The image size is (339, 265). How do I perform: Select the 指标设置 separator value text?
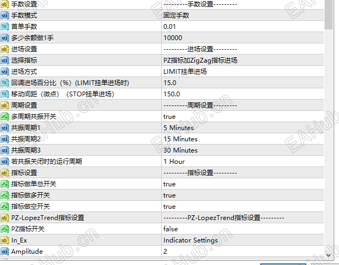click(200, 173)
